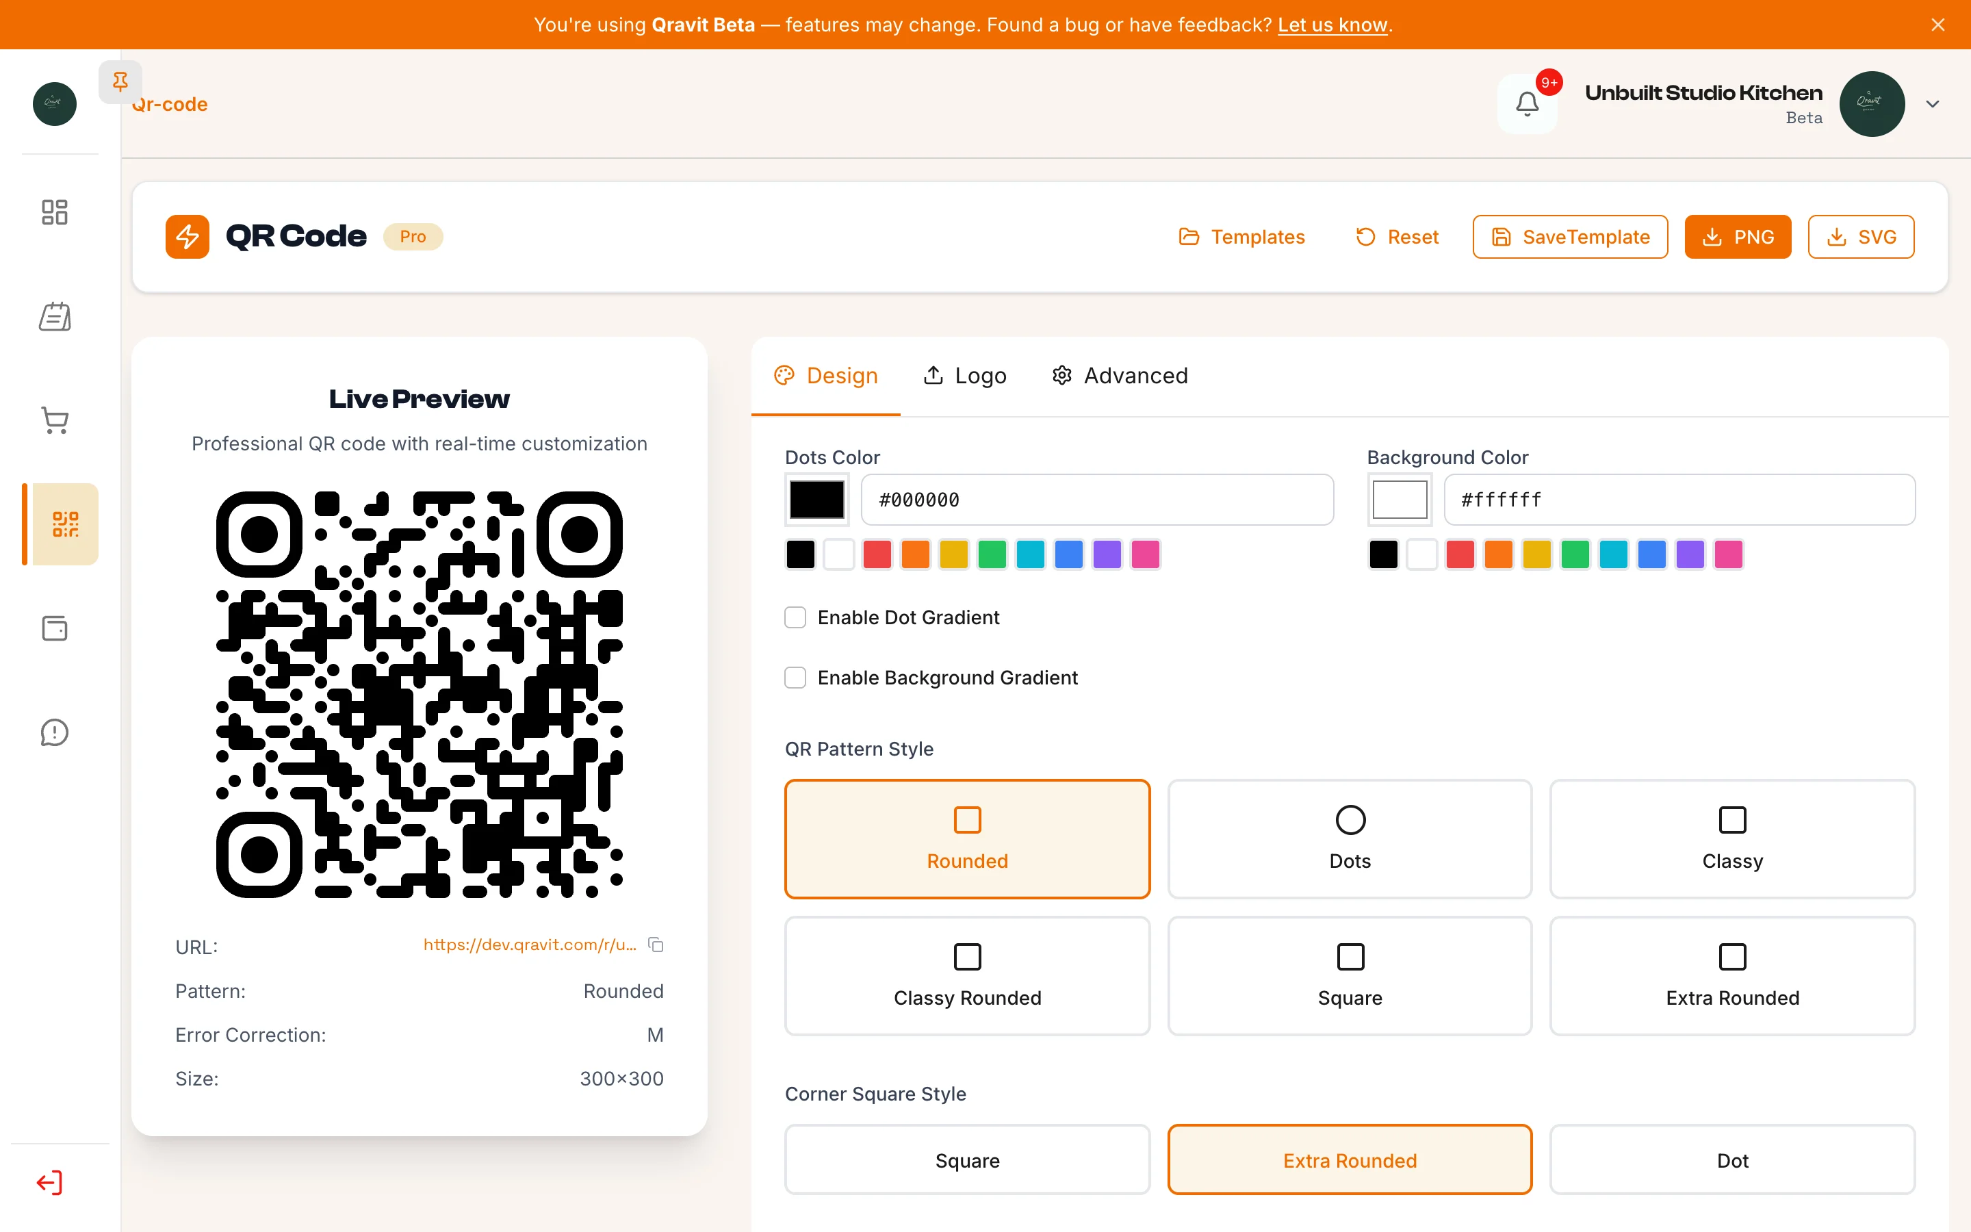The width and height of the screenshot is (1971, 1232).
Task: Open the feedback alert bubble icon in sidebar
Action: (55, 732)
